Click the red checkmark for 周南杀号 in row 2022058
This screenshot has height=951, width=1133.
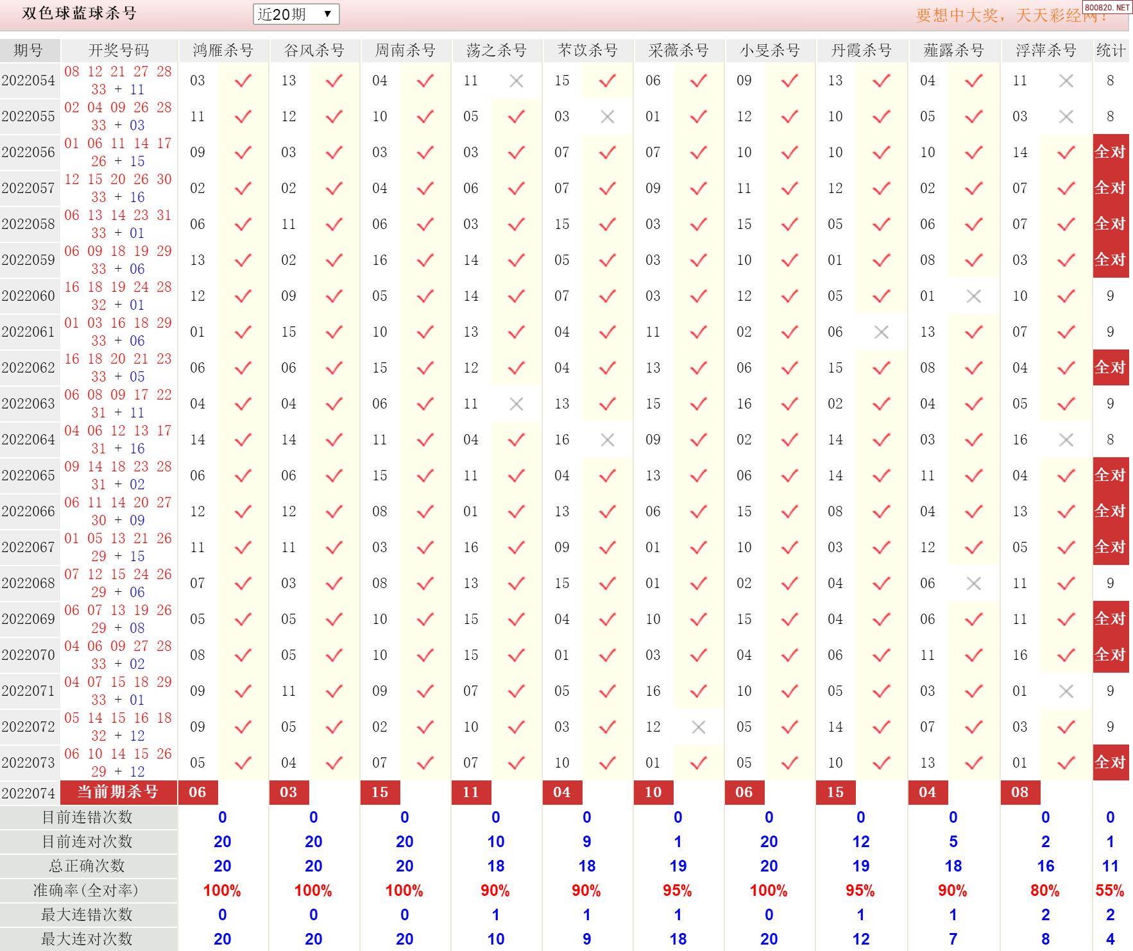click(425, 224)
